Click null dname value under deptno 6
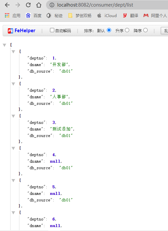Screen dimensions: 168x231 click(55, 226)
